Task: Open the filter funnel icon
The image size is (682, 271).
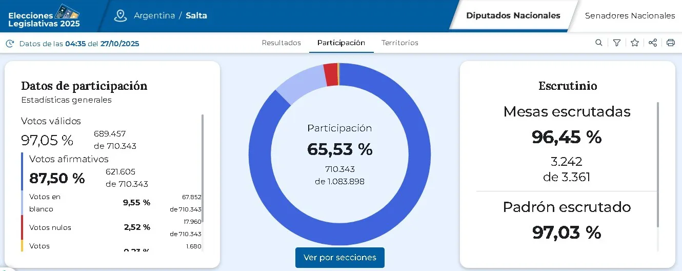Action: 617,43
